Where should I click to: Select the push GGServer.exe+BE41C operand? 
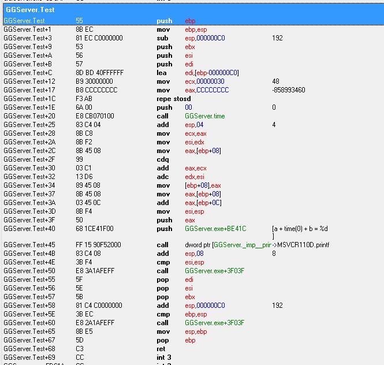215,229
